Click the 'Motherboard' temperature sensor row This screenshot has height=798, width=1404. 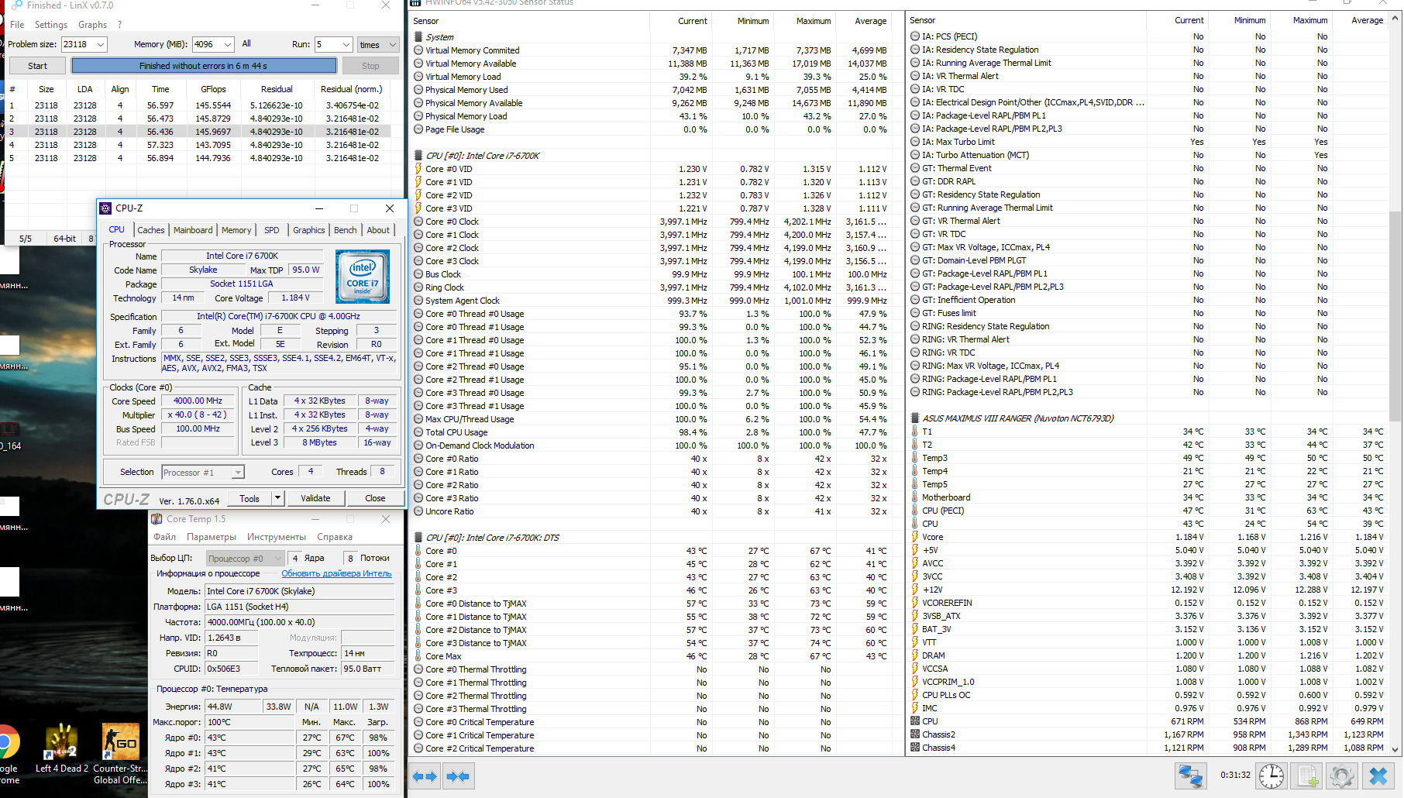[1148, 497]
